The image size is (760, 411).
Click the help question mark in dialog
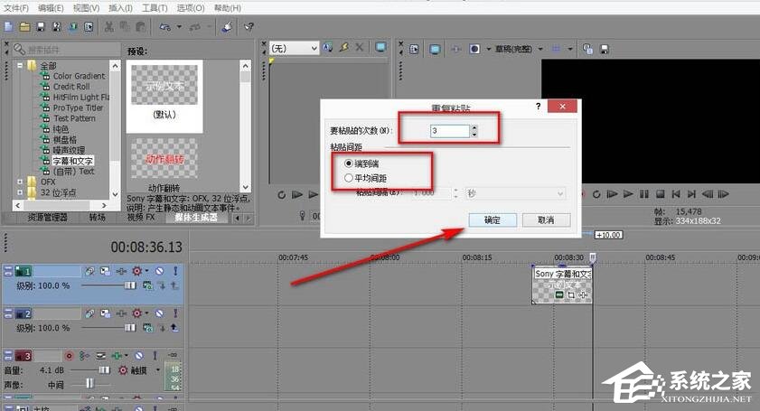tap(538, 107)
